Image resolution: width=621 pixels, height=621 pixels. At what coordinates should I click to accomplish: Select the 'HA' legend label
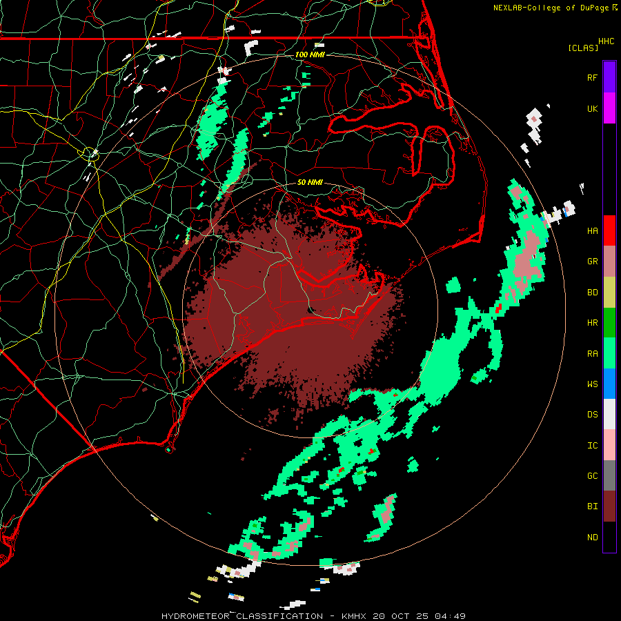[592, 230]
